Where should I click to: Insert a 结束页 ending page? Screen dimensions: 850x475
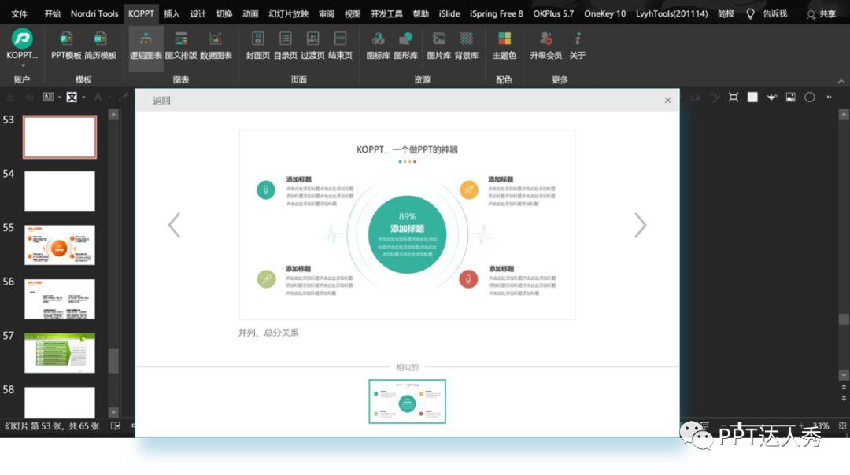tap(341, 45)
